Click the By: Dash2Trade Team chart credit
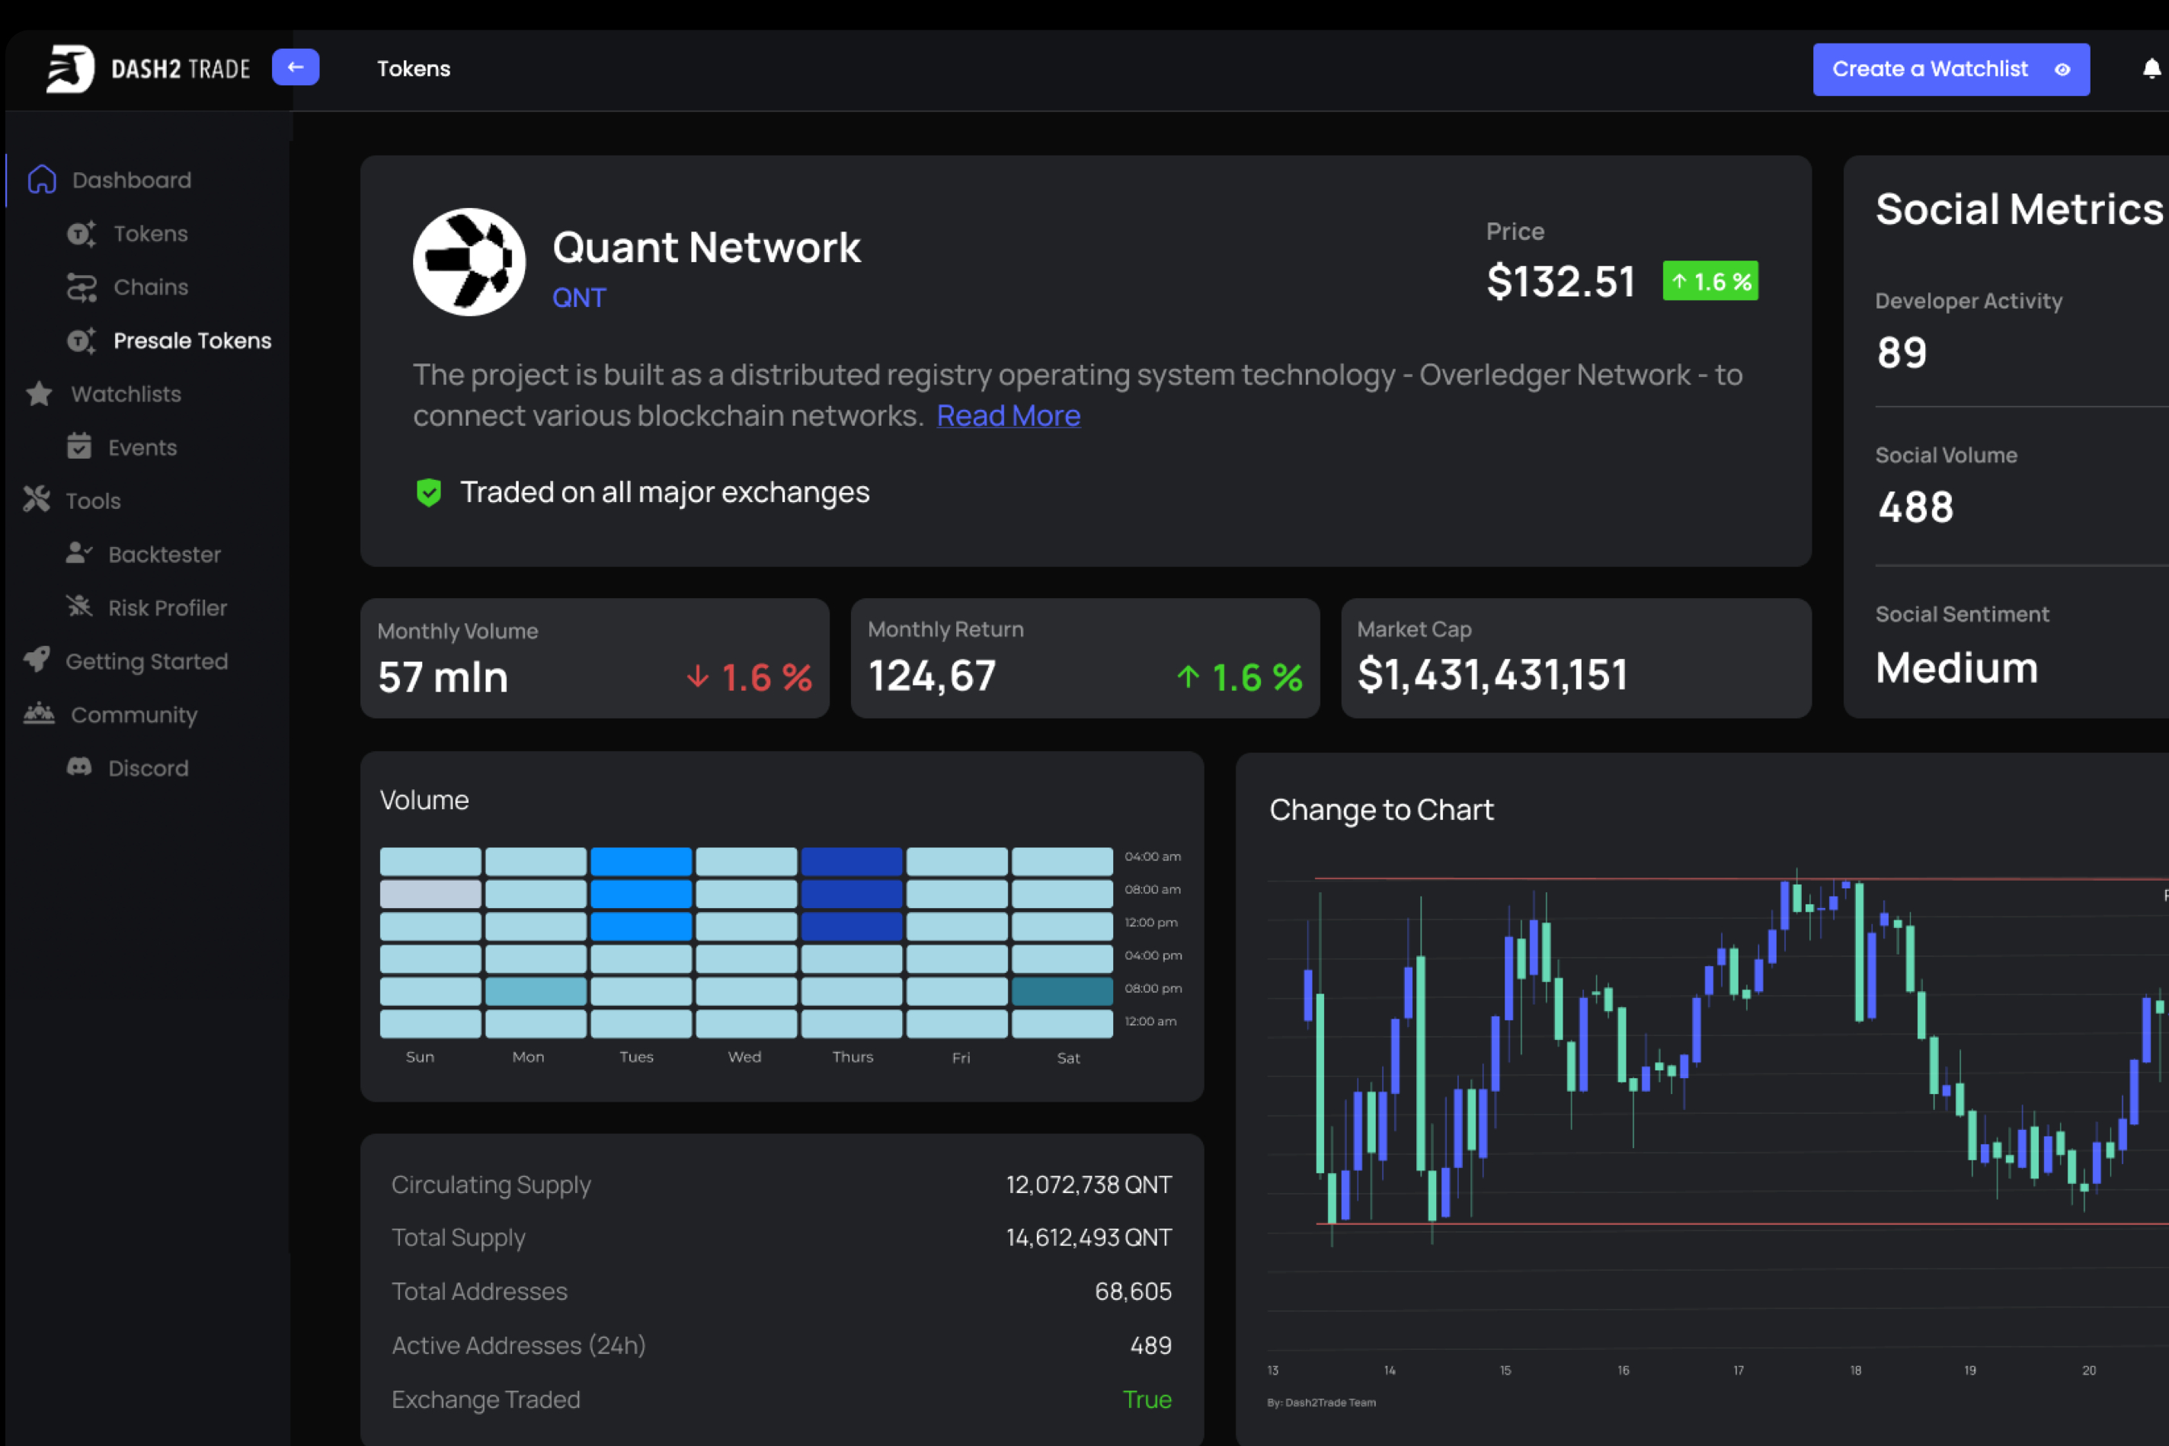The width and height of the screenshot is (2169, 1446). [1320, 1402]
